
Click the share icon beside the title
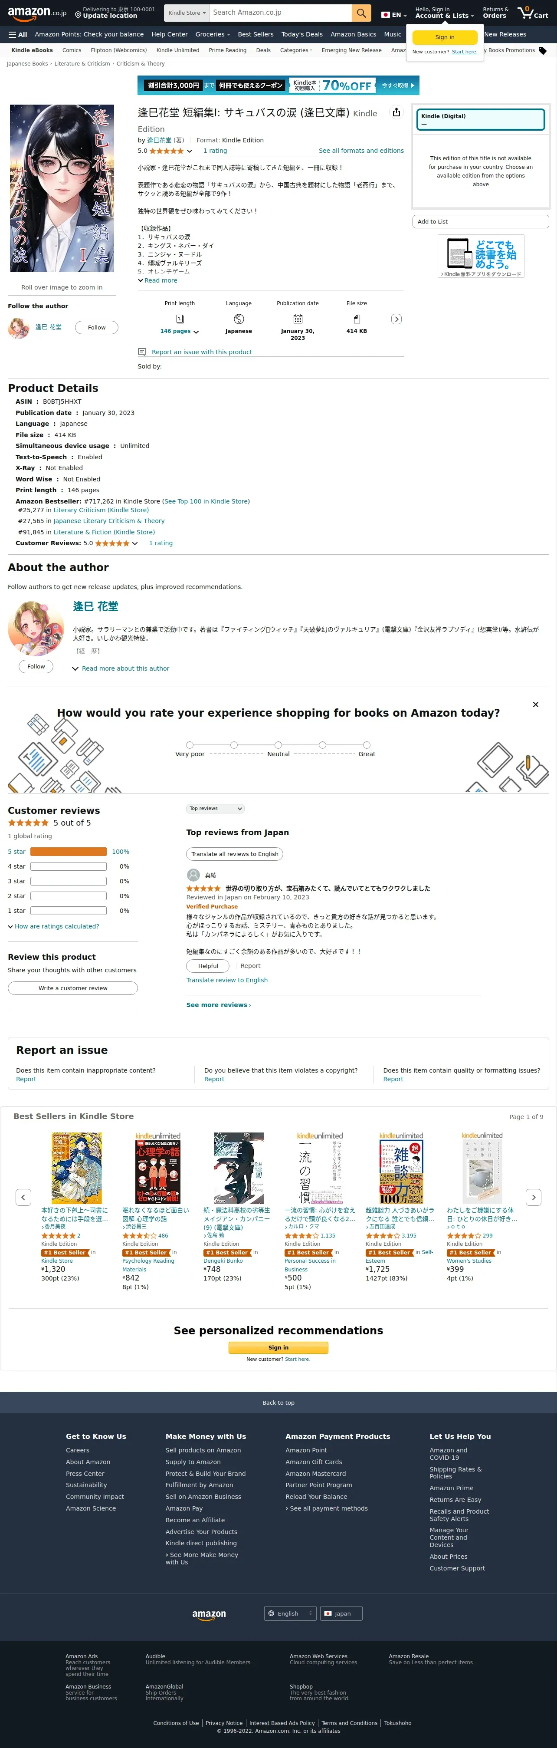pyautogui.click(x=396, y=113)
